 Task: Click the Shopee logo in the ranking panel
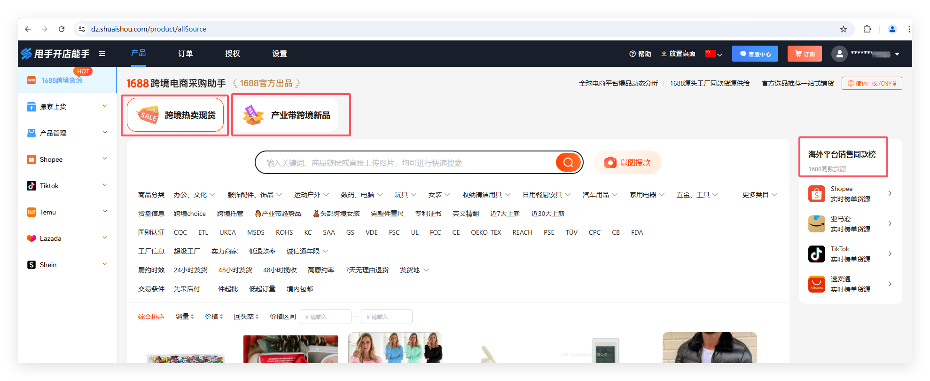[x=817, y=194]
